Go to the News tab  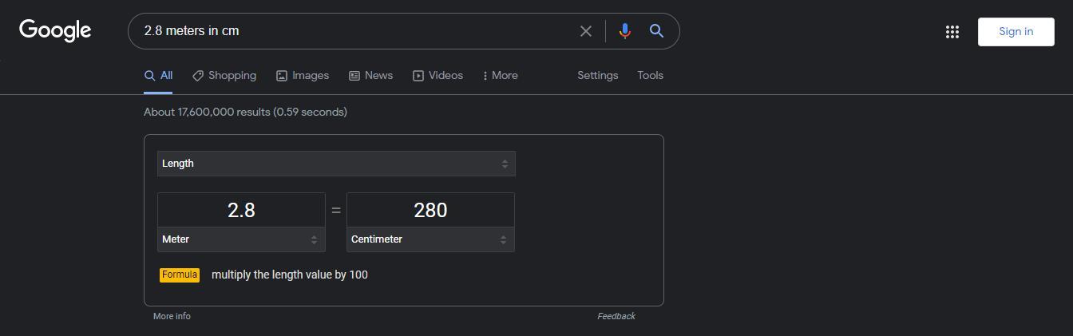(x=370, y=76)
